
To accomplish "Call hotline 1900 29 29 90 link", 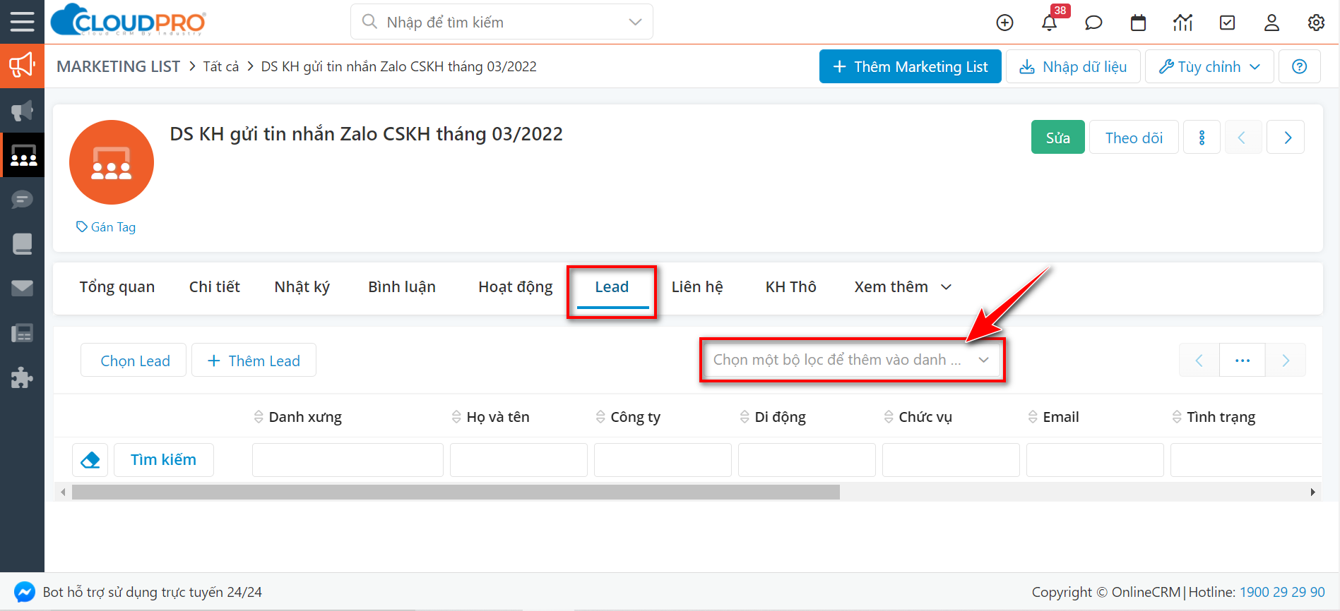I will point(1282,592).
